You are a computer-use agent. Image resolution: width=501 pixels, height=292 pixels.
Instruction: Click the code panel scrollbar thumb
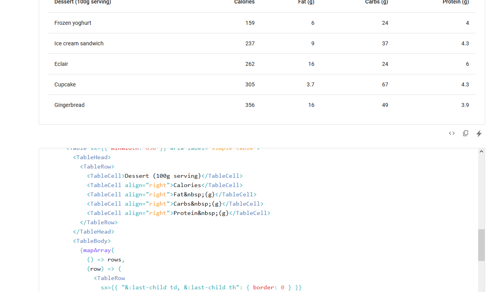coord(481,245)
